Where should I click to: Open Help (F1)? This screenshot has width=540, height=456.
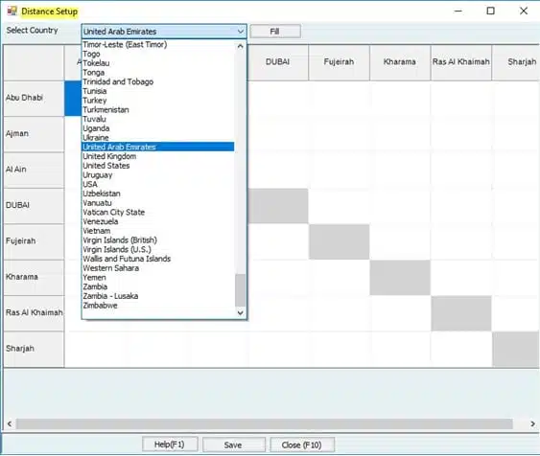click(x=170, y=445)
